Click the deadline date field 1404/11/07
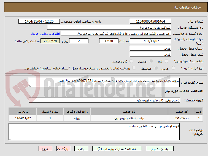This screenshot has width=208, height=156. pos(150,41)
